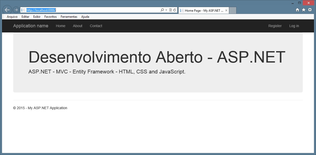
Task: Click the search magnifier icon in address bar
Action: click(x=162, y=10)
